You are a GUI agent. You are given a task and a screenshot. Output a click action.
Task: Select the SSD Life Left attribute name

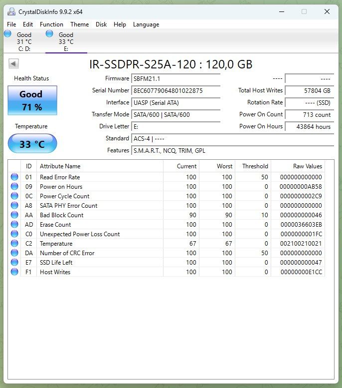coord(56,263)
